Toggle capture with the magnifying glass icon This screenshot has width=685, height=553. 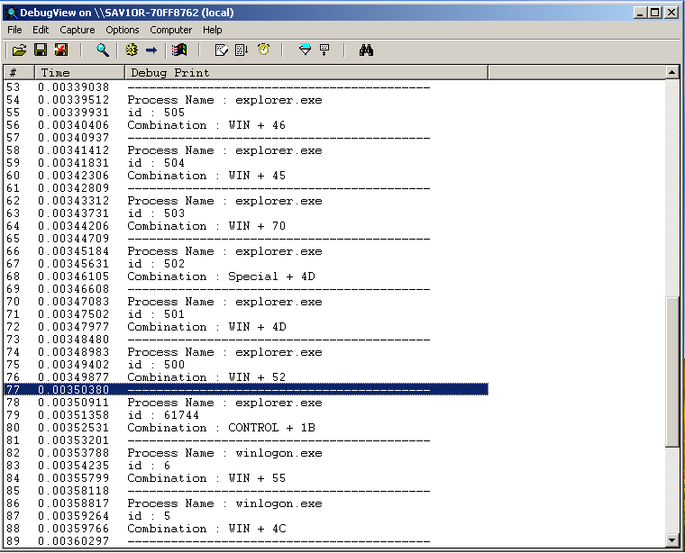tap(103, 50)
